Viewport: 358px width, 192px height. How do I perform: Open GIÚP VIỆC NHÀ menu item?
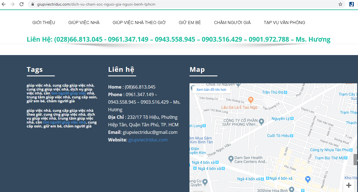click(84, 23)
